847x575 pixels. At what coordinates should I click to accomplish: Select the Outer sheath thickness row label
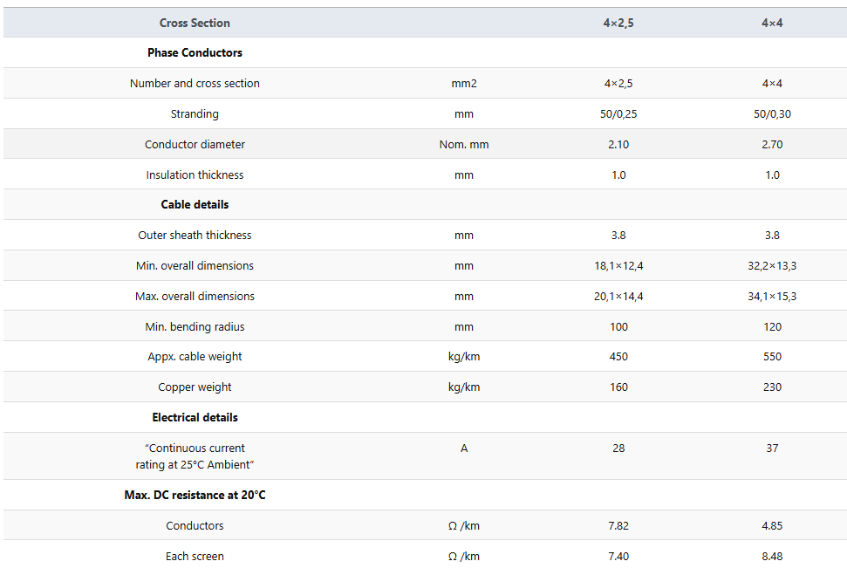tap(195, 235)
